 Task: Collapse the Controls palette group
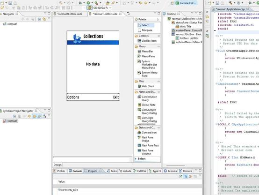(158, 36)
